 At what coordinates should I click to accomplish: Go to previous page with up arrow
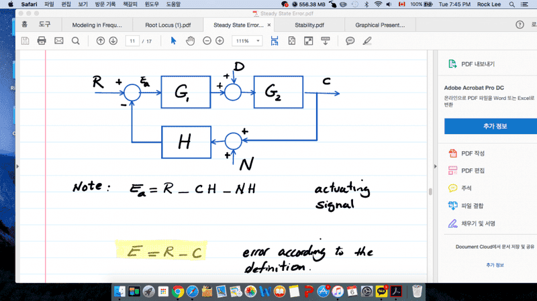pyautogui.click(x=101, y=41)
